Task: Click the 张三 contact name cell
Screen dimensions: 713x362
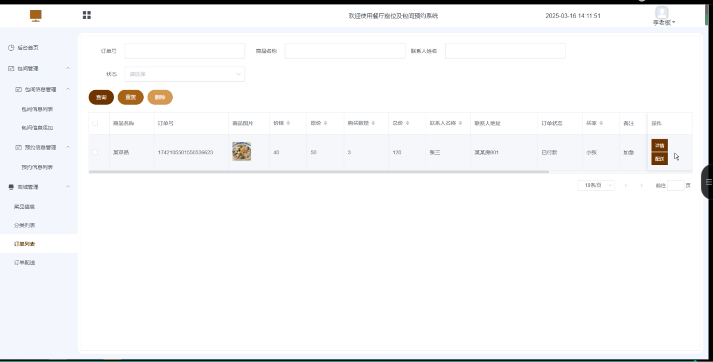Action: pos(435,153)
